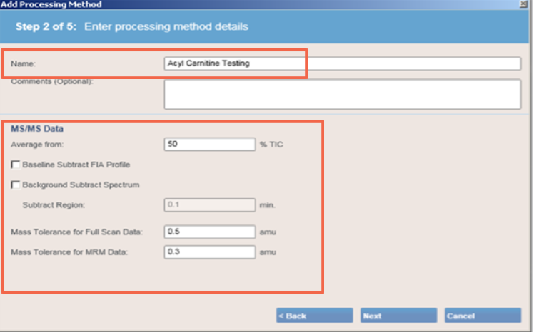534x332 pixels.
Task: Enable the Baseline Subtract FIA Profile checkbox
Action: pos(15,165)
